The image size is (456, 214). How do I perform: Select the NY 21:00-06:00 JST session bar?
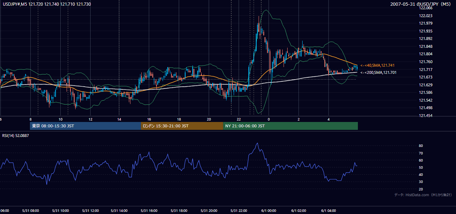pyautogui.click(x=290, y=126)
